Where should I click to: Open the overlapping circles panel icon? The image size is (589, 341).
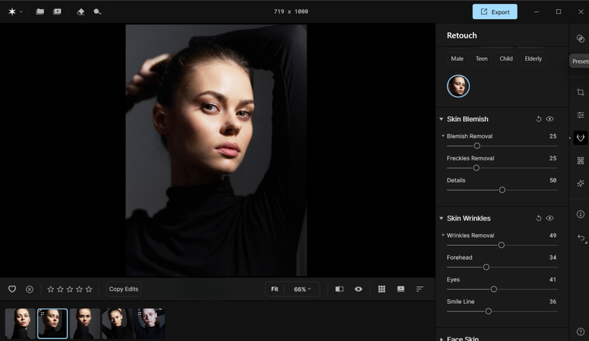click(581, 39)
